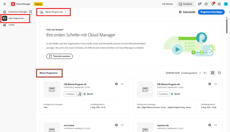Open CM Athena Program 48 title

coord(168,84)
